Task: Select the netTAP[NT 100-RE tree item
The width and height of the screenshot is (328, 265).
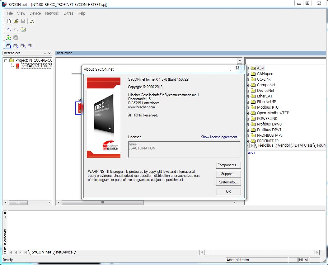Action: click(36, 66)
